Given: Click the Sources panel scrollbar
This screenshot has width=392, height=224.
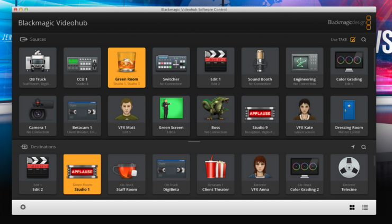Looking at the screenshot, I should click(375, 65).
